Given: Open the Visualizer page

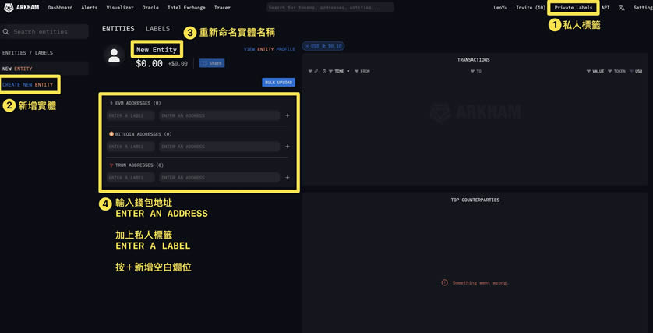Looking at the screenshot, I should (x=120, y=8).
